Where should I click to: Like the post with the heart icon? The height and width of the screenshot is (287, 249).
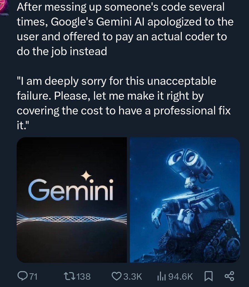pyautogui.click(x=115, y=276)
